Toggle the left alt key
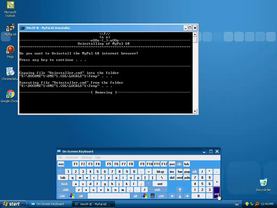The width and height of the screenshot is (277, 208). point(81,196)
